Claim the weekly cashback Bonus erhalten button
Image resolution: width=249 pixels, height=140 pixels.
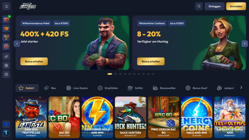[151, 61]
